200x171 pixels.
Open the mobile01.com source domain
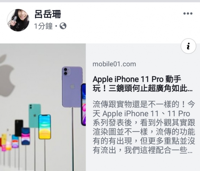tap(114, 64)
